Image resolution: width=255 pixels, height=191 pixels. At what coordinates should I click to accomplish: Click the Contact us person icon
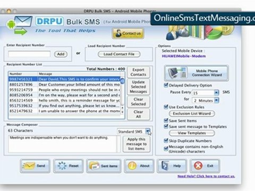click(x=118, y=33)
